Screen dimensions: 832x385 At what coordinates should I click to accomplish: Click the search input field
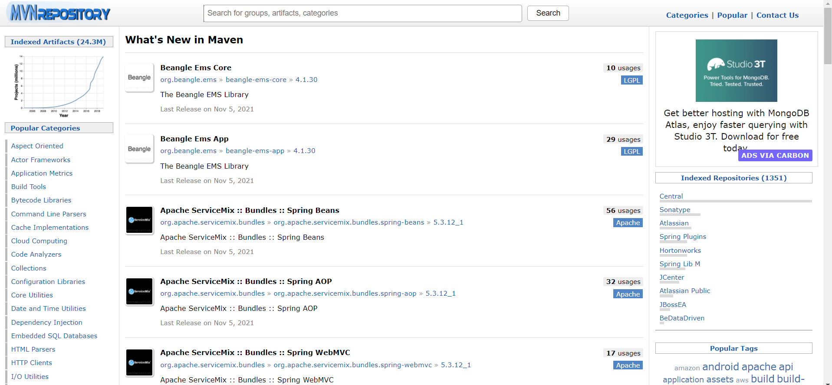click(362, 13)
